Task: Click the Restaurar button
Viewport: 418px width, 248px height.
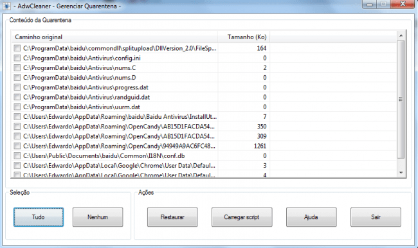Action: pos(172,217)
